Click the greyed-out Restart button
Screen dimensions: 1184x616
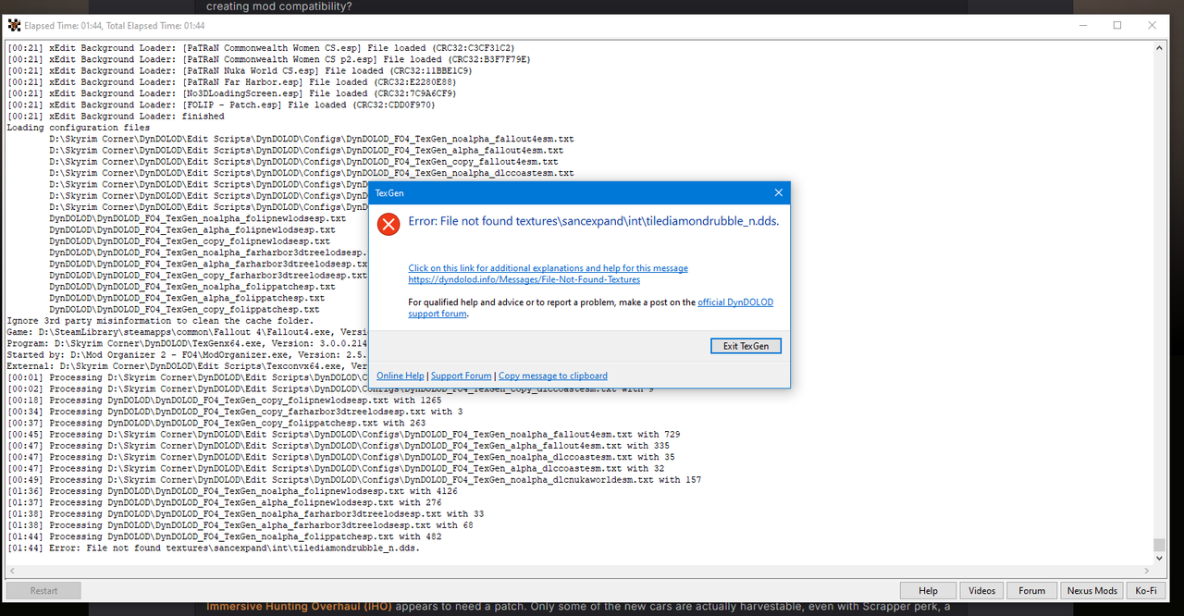click(x=43, y=590)
